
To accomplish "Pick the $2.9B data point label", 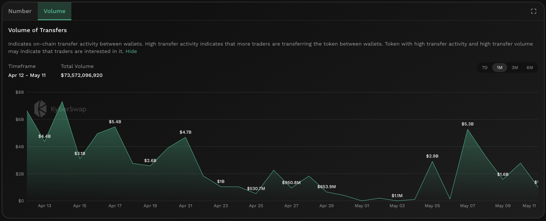I will tap(432, 156).
